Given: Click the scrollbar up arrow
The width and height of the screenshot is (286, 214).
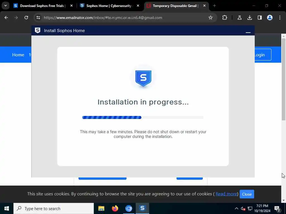Looking at the screenshot, I should coord(283,37).
